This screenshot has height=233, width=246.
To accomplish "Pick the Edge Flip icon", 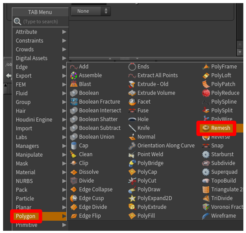I will coord(74,216).
